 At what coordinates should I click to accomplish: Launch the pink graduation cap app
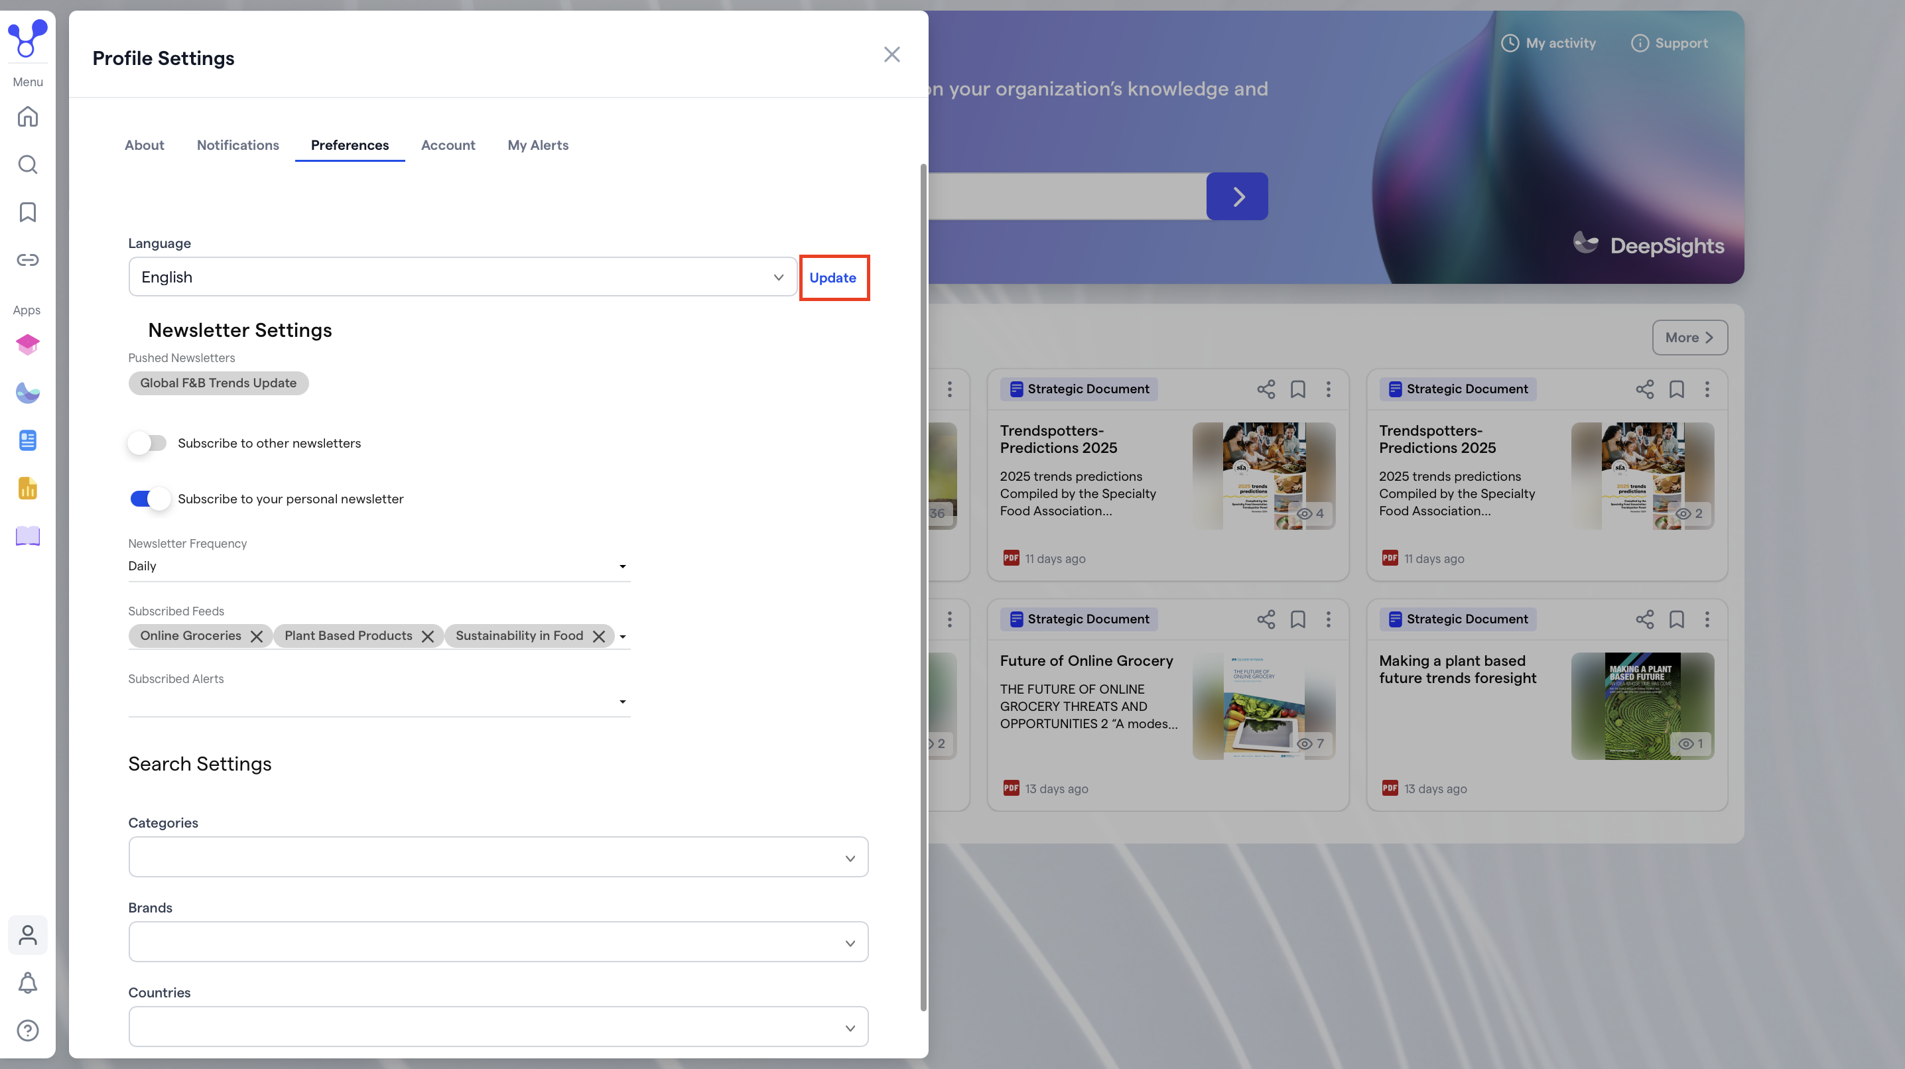click(27, 344)
